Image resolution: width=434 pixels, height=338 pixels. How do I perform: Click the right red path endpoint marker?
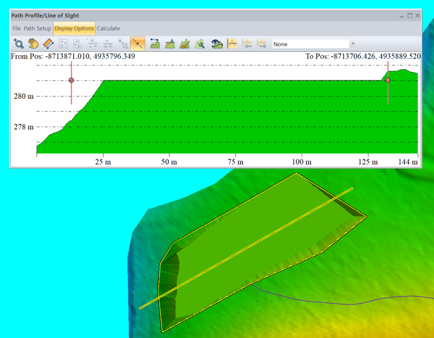[x=388, y=80]
